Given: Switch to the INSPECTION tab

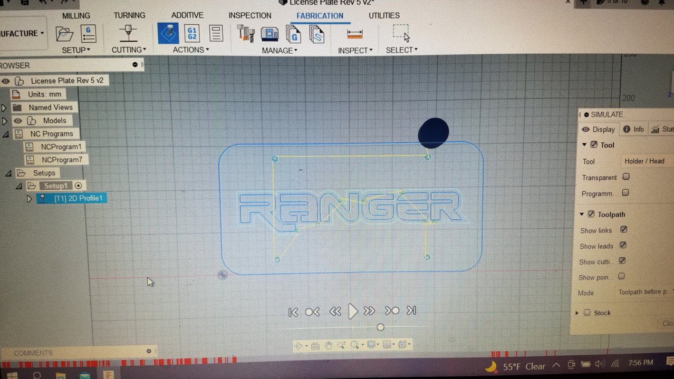Looking at the screenshot, I should 250,15.
